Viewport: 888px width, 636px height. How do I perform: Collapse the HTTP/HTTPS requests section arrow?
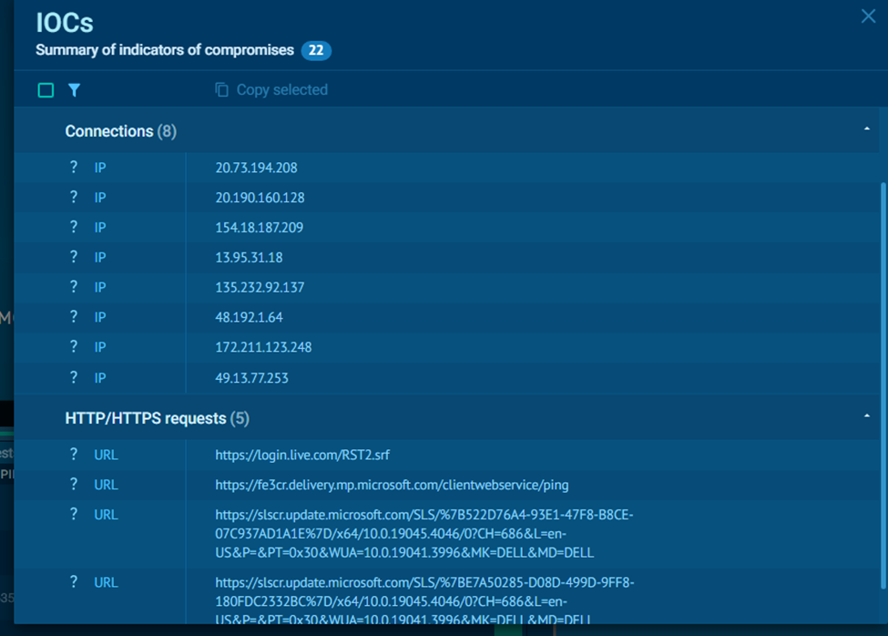click(866, 415)
